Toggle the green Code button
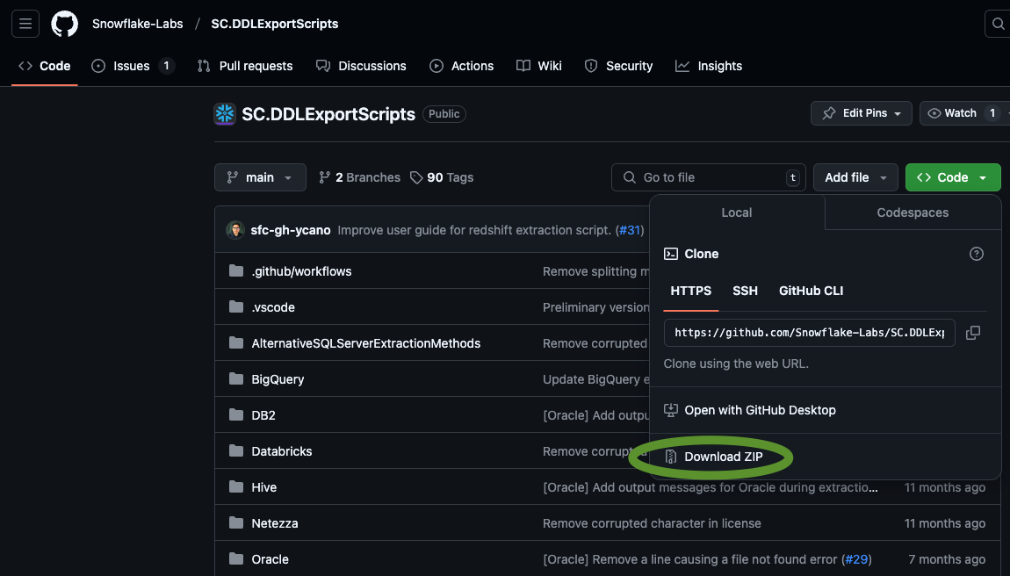1010x576 pixels. [x=952, y=177]
